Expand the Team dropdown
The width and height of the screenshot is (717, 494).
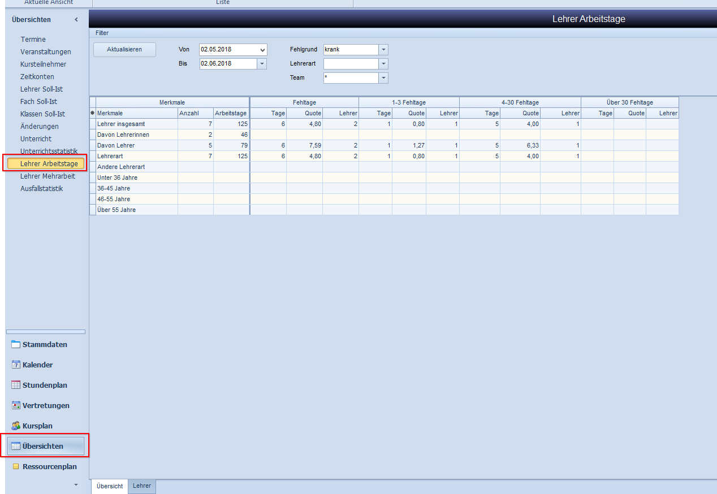tap(383, 78)
